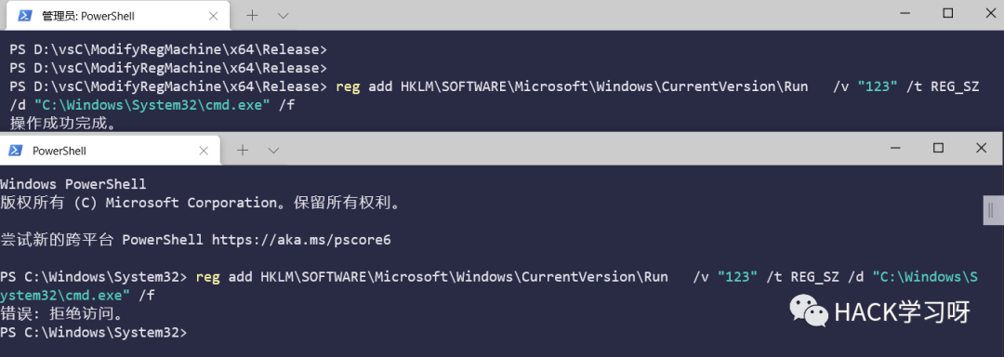Open the https://aka.ms/pscore6 link

[301, 241]
